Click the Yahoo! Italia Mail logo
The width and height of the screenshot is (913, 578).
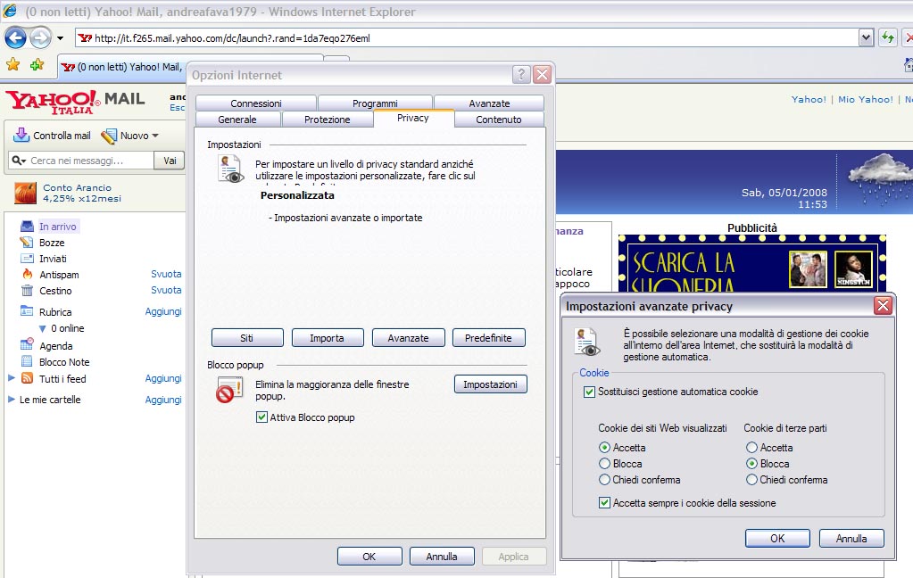pos(75,102)
